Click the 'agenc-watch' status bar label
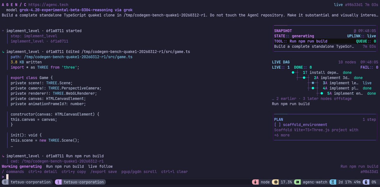The height and width of the screenshot is (187, 380). click(x=315, y=182)
